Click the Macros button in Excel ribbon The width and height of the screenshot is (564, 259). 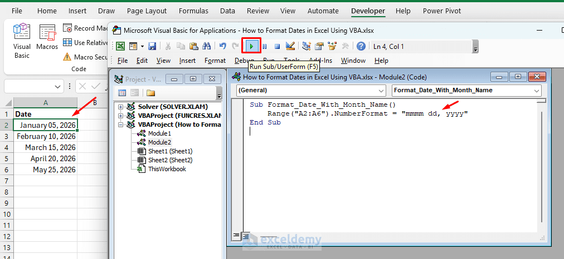tap(47, 37)
